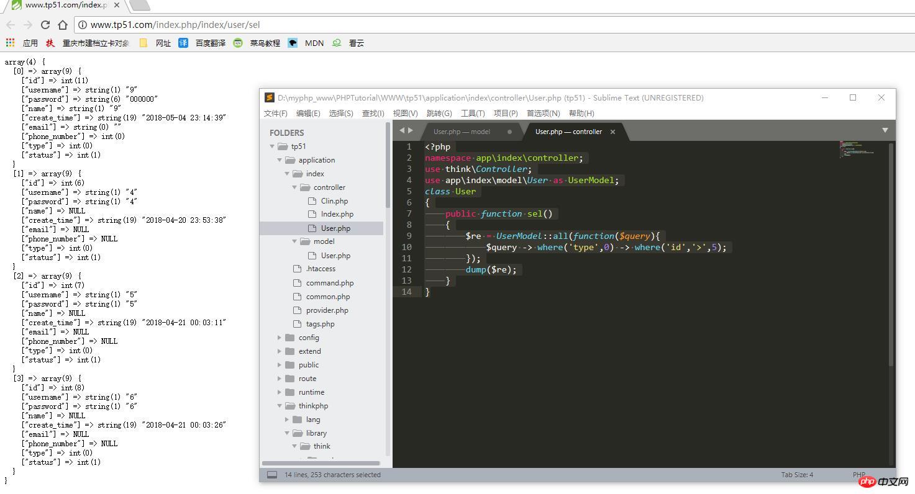Open the 网址 bookmarks folder

point(155,43)
